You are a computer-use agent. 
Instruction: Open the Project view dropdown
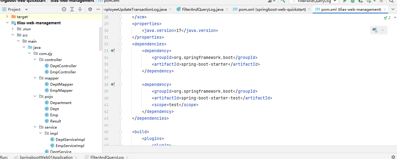[x=26, y=10]
